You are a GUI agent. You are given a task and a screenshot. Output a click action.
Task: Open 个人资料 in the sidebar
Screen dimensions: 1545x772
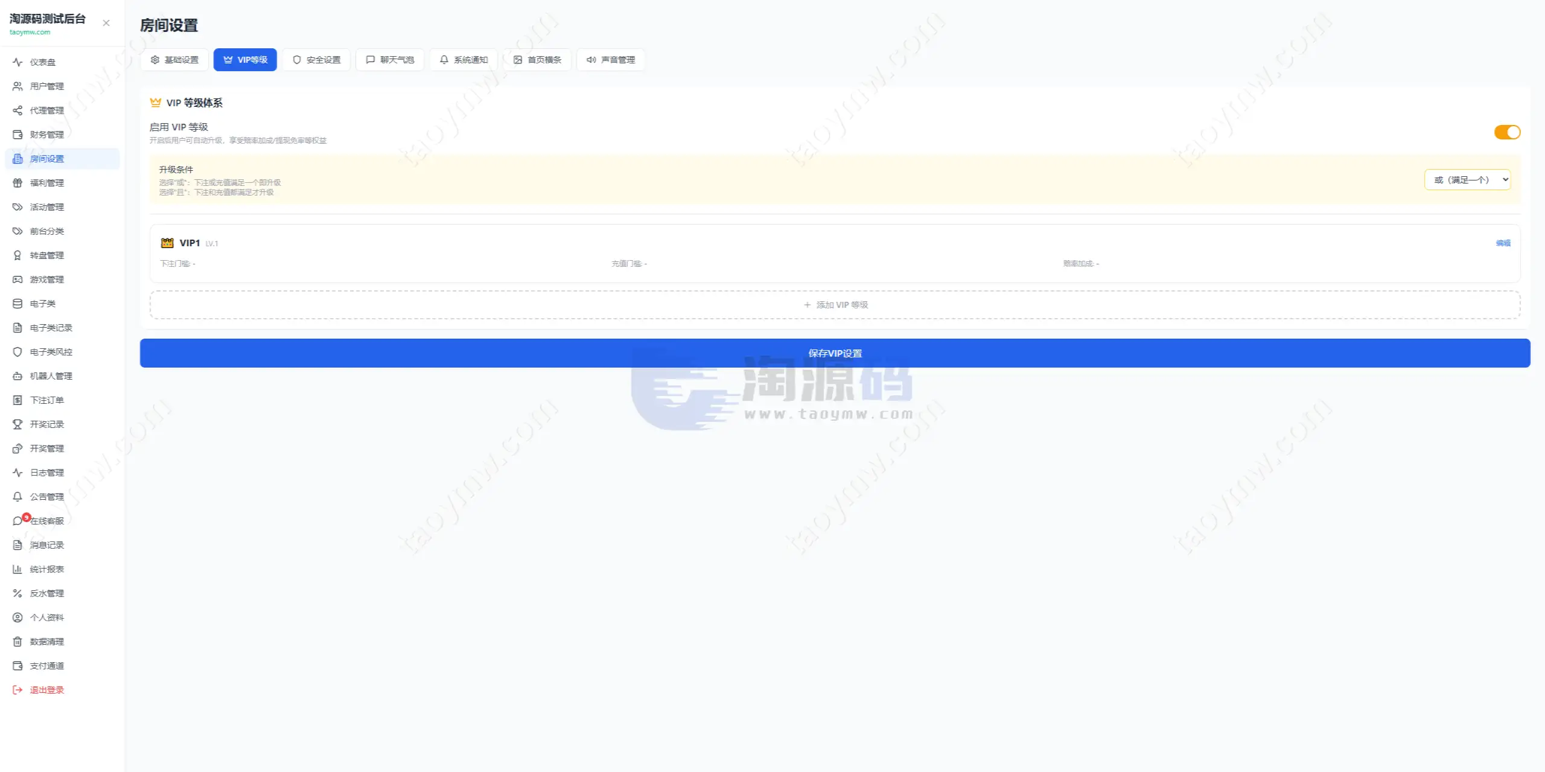point(62,617)
